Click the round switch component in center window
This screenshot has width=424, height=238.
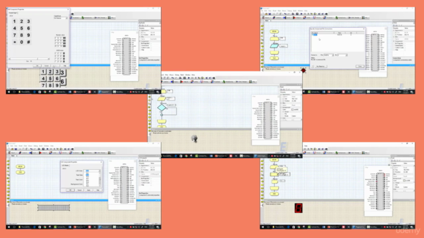(194, 139)
